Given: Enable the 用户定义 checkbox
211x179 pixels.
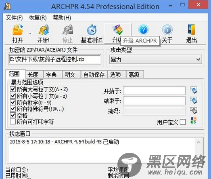Looking at the screenshot, I should [x=183, y=122].
